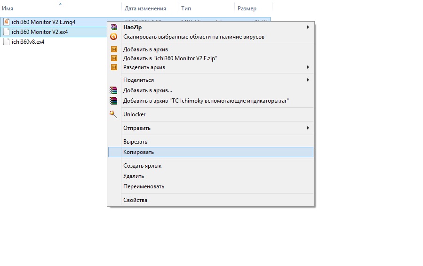Image resolution: width=423 pixels, height=266 pixels.
Task: Click the ichi360v8.ex4 file icon
Action: 7,42
